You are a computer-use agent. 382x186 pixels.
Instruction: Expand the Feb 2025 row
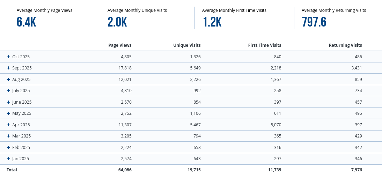(8, 148)
